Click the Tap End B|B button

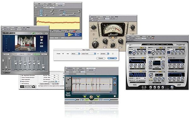coord(55,84)
